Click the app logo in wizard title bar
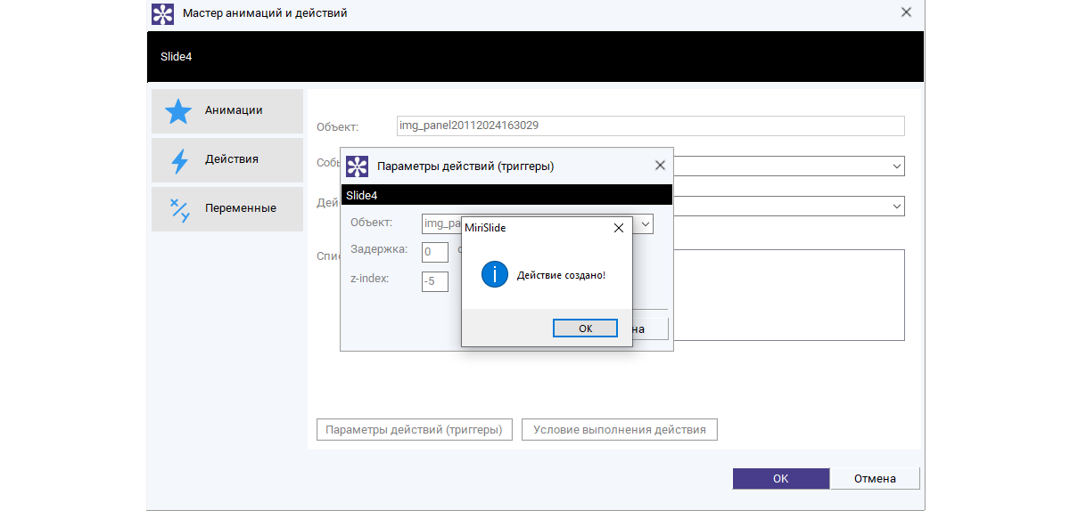The height and width of the screenshot is (511, 1070). [162, 13]
